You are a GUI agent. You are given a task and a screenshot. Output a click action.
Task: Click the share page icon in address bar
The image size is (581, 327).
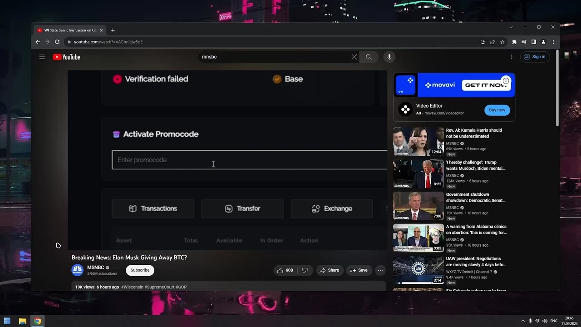coord(492,42)
